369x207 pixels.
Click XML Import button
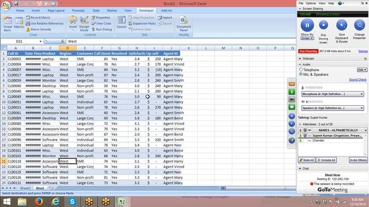(165, 17)
